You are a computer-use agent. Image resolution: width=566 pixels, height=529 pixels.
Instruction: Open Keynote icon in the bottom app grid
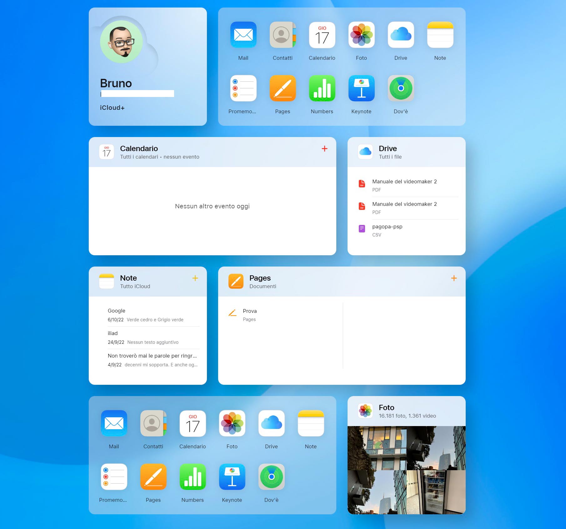point(232,477)
